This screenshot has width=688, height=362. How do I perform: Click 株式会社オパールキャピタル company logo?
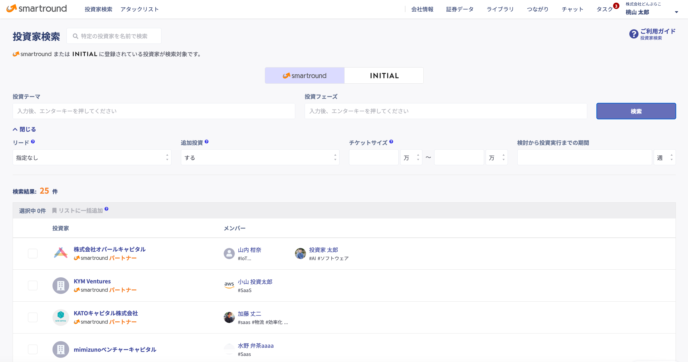click(x=61, y=253)
